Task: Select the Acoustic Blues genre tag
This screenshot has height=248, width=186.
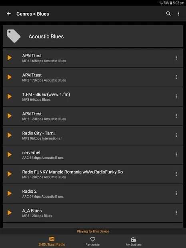Action: tap(93, 36)
